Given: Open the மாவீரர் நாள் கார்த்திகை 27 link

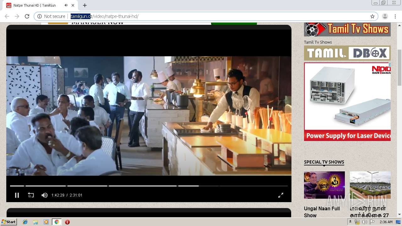Looking at the screenshot, I should click(369, 212).
